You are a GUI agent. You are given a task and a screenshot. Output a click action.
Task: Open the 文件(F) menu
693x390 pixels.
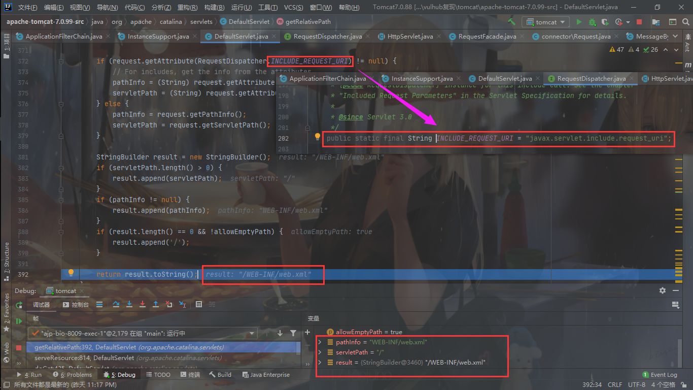tap(27, 8)
